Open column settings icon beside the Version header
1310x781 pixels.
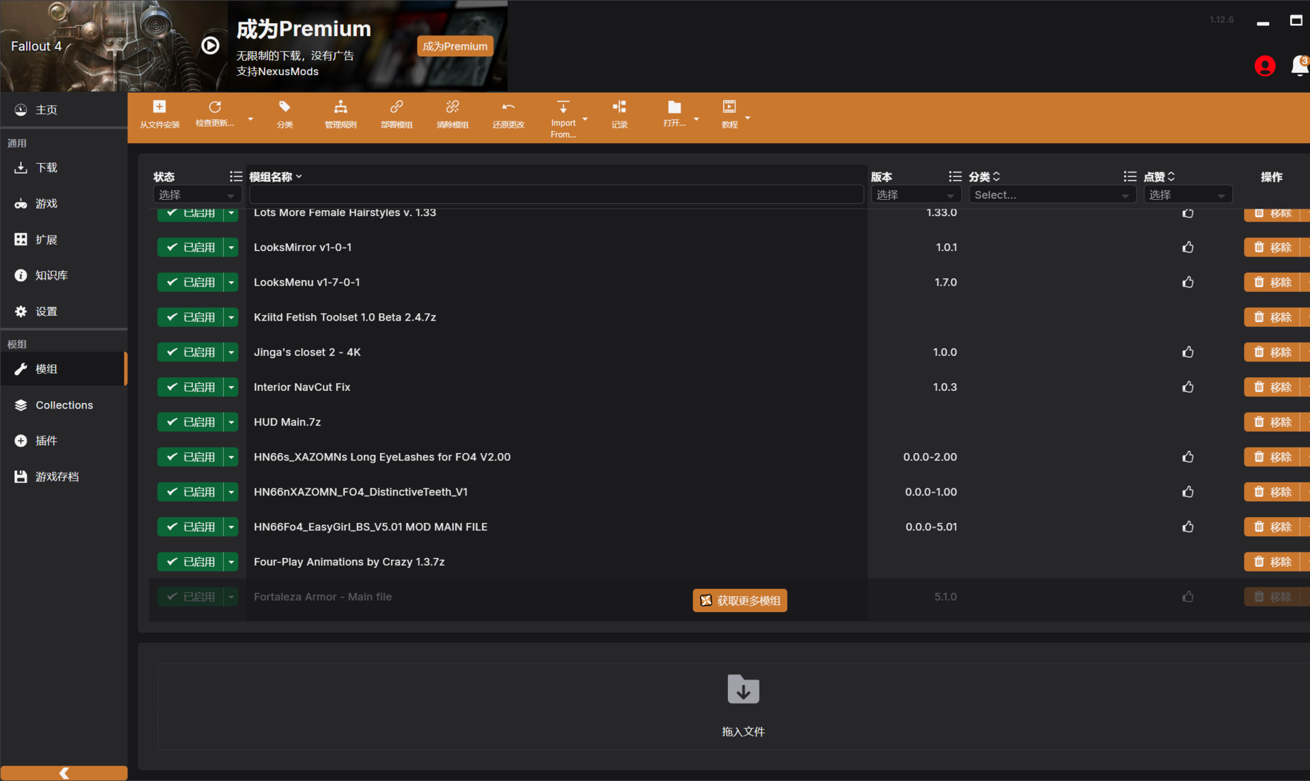coord(955,177)
